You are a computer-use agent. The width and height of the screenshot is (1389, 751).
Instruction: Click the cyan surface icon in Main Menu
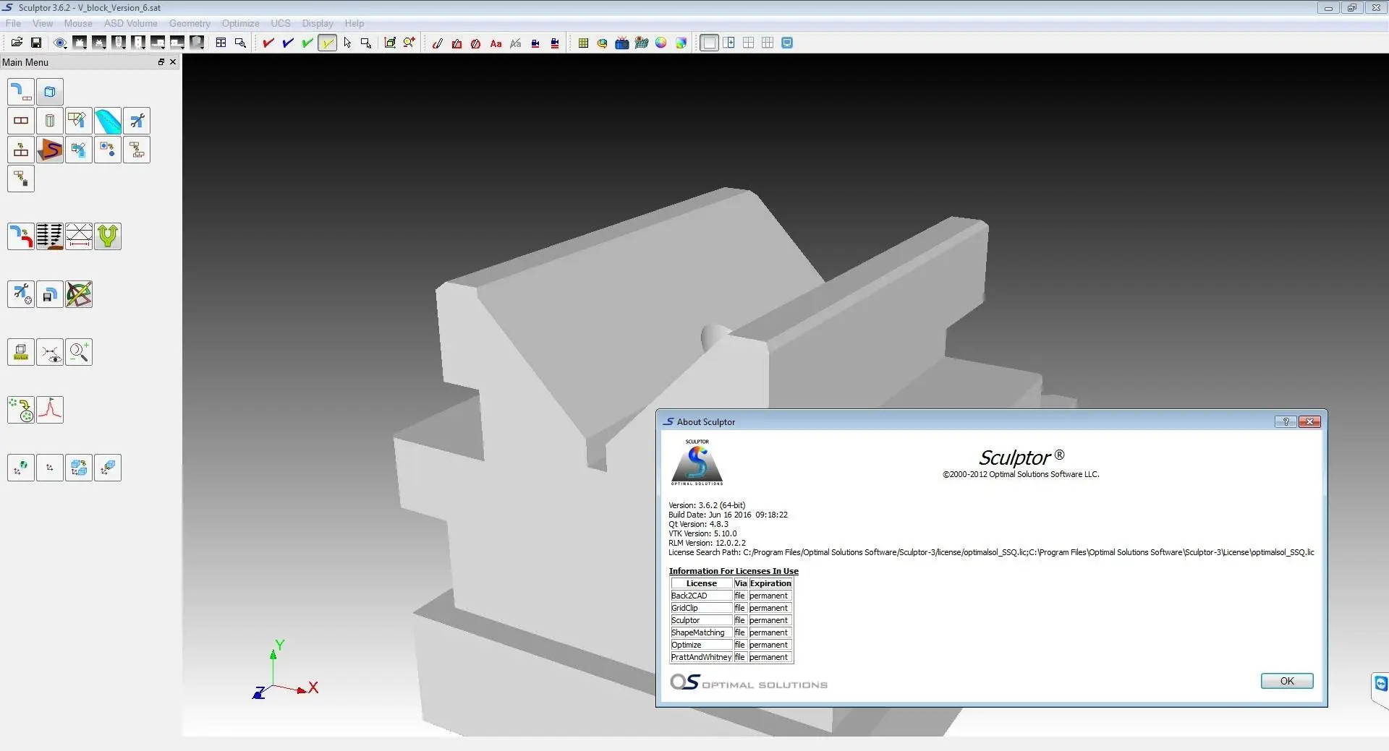108,121
